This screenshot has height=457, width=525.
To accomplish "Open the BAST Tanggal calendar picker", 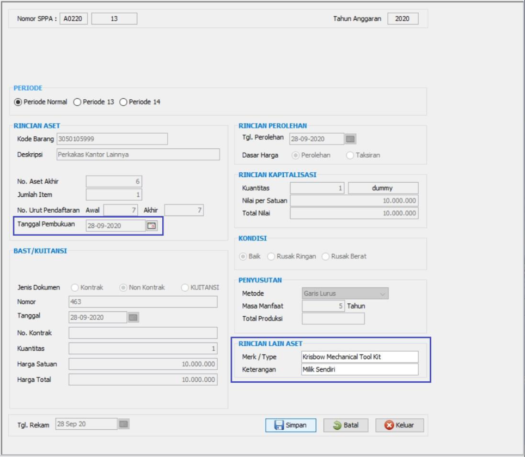I will pos(133,317).
